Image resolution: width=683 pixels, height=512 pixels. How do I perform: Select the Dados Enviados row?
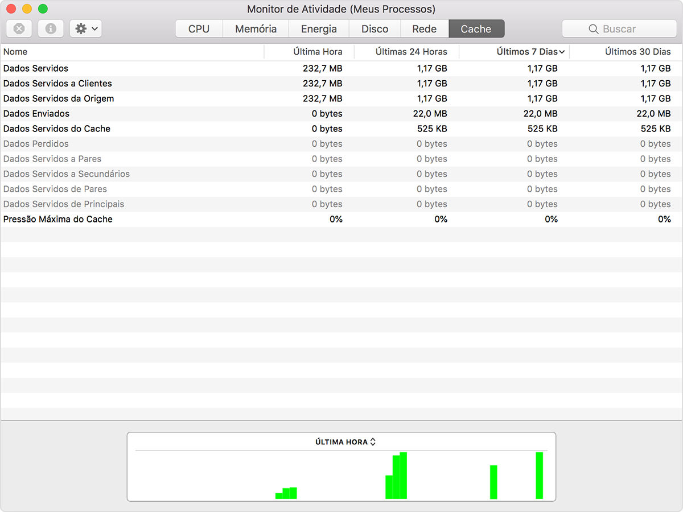pos(341,114)
